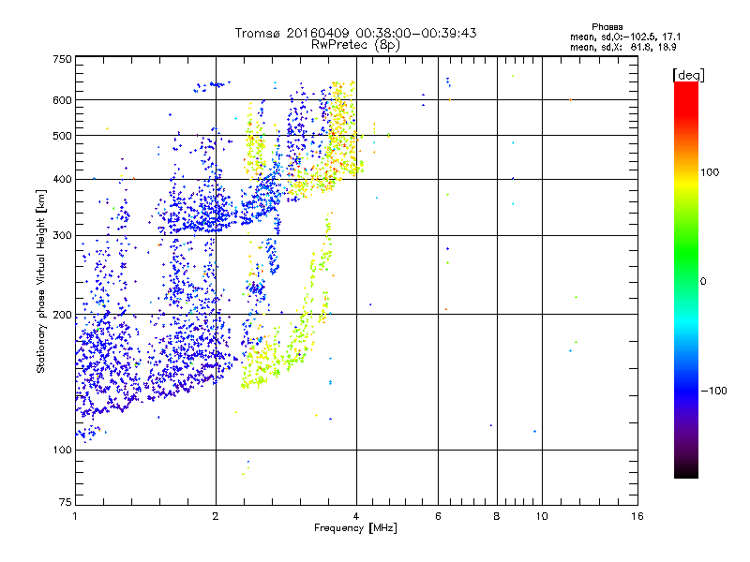Click the 4 MHz frequency tick label
The height and width of the screenshot is (562, 750).
pos(356,516)
